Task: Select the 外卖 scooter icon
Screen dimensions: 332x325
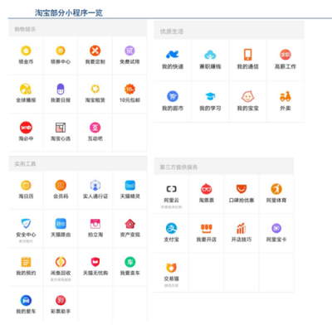Action: point(286,96)
